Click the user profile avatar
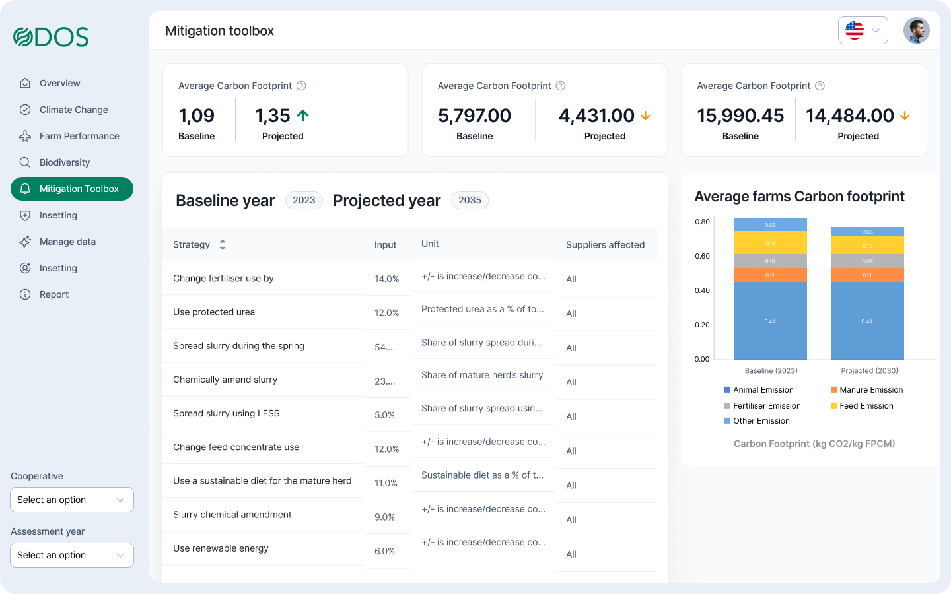Viewport: 951px width, 594px height. [917, 30]
